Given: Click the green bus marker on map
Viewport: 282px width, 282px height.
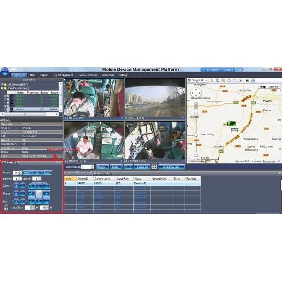Looking at the screenshot, I should click(231, 124).
